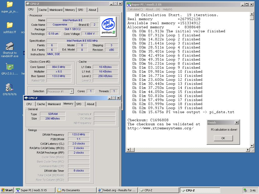Click the xtremesystems.org URL text
This screenshot has width=259, height=194.
160,128
